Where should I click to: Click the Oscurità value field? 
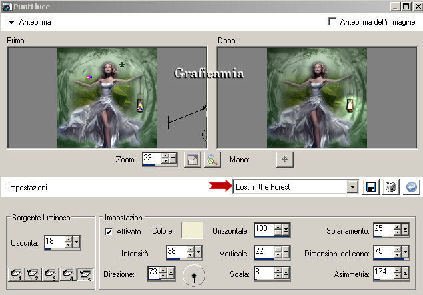tap(55, 242)
